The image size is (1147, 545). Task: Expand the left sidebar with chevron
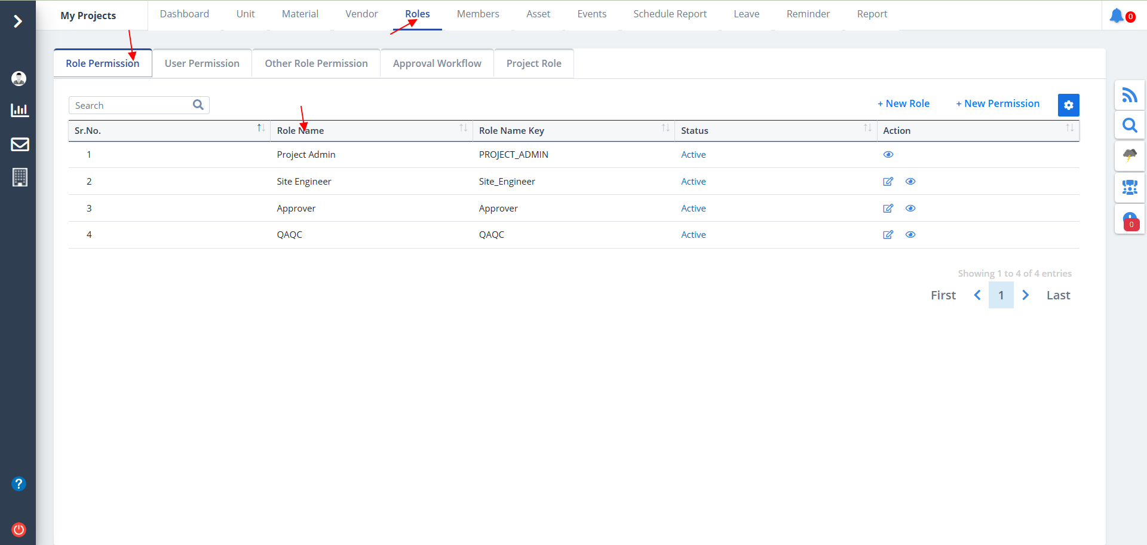coord(18,22)
